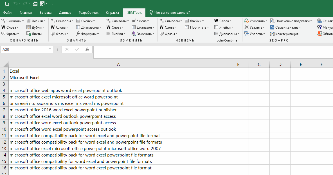Save the workbook with the floppy icon
The image size is (333, 175).
pos(7,4)
